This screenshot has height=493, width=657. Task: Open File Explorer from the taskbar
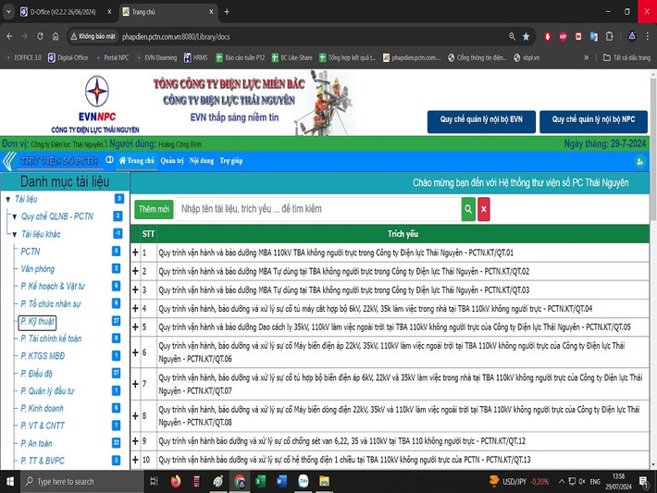coord(324,482)
